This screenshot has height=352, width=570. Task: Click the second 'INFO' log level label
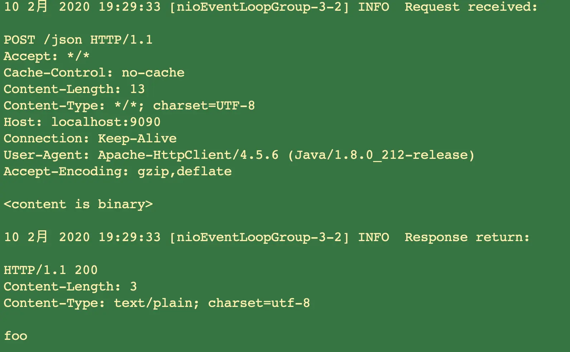coord(374,237)
